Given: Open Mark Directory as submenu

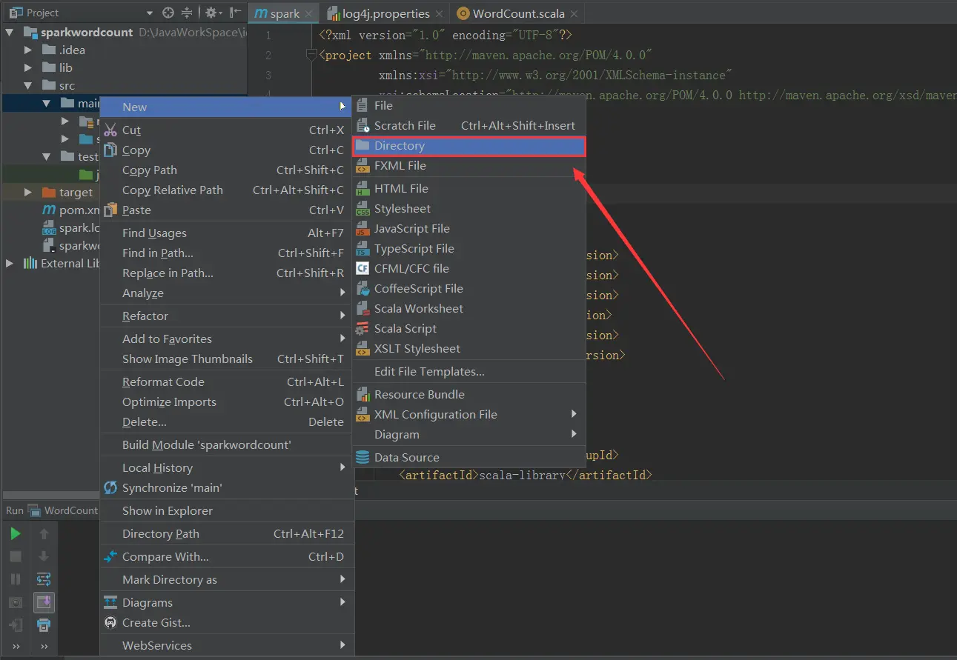Looking at the screenshot, I should [226, 579].
